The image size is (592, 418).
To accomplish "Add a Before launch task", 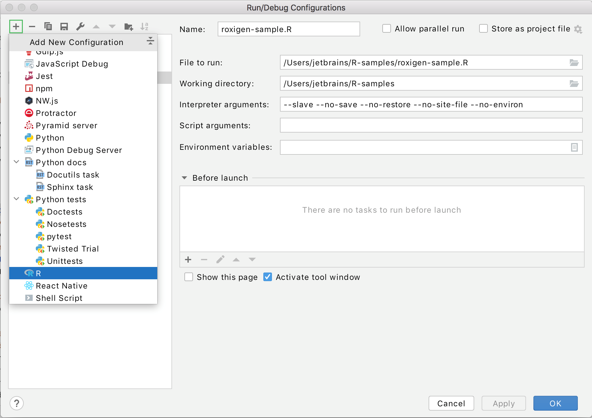I will click(x=188, y=260).
